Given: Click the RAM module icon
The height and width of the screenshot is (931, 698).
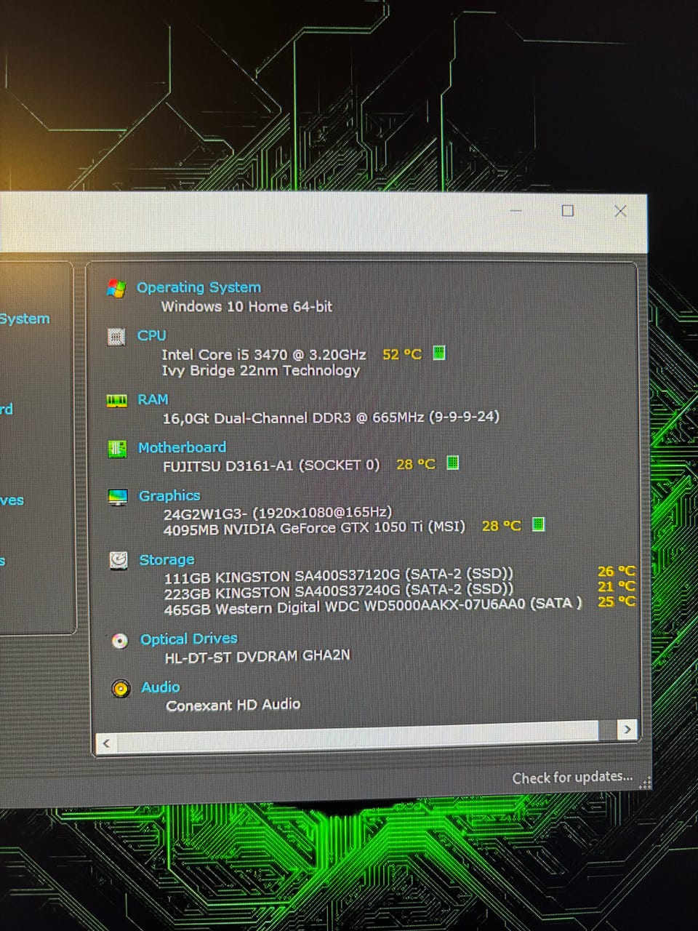Looking at the screenshot, I should 116,401.
